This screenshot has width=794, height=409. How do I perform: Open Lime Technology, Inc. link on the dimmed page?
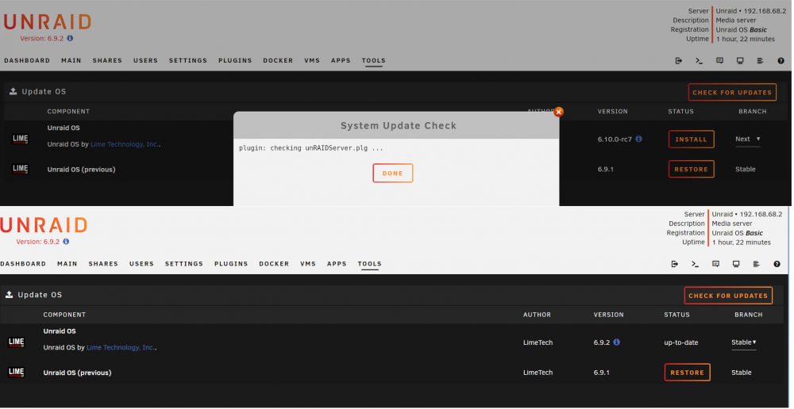tap(125, 144)
